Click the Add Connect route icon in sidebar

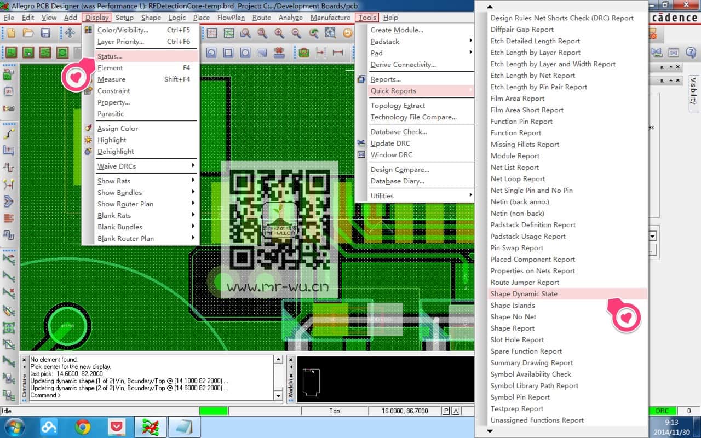pos(9,133)
